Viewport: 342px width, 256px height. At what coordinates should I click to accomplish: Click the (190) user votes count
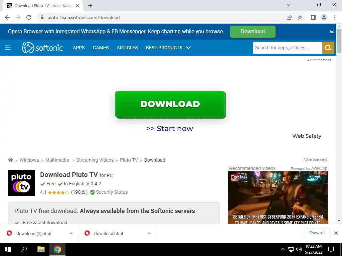click(x=79, y=192)
